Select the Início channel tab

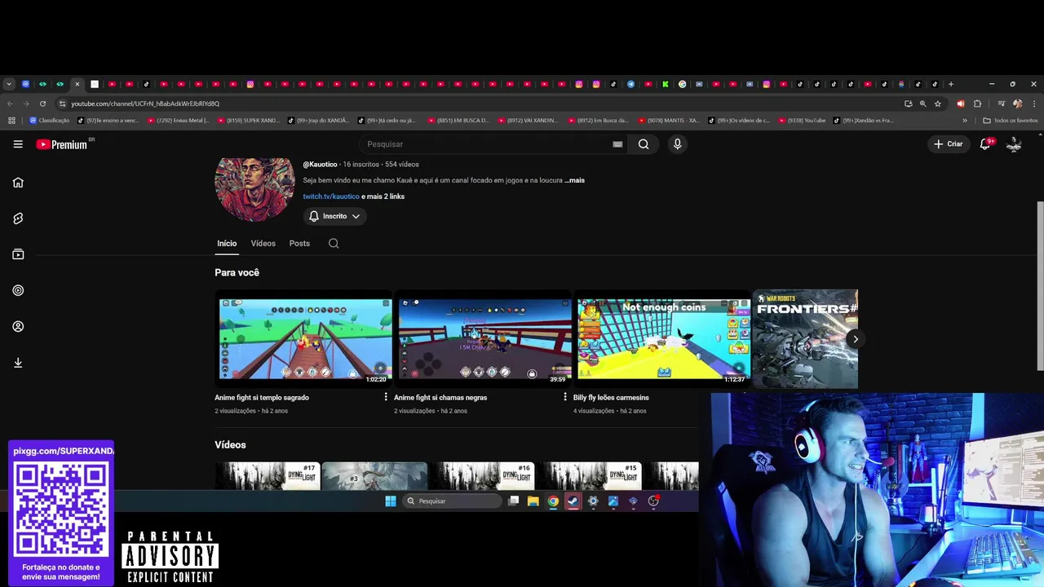tap(227, 243)
